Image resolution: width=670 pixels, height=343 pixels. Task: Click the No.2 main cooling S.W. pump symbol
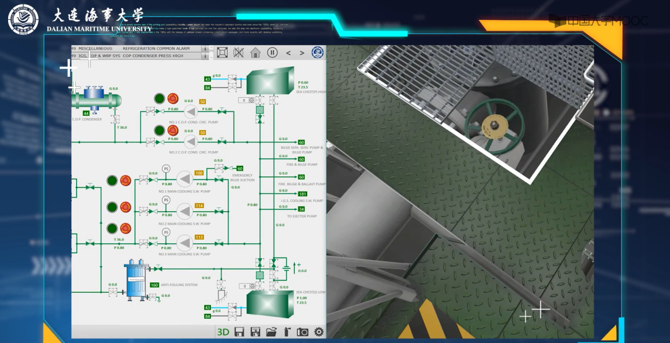click(x=185, y=211)
